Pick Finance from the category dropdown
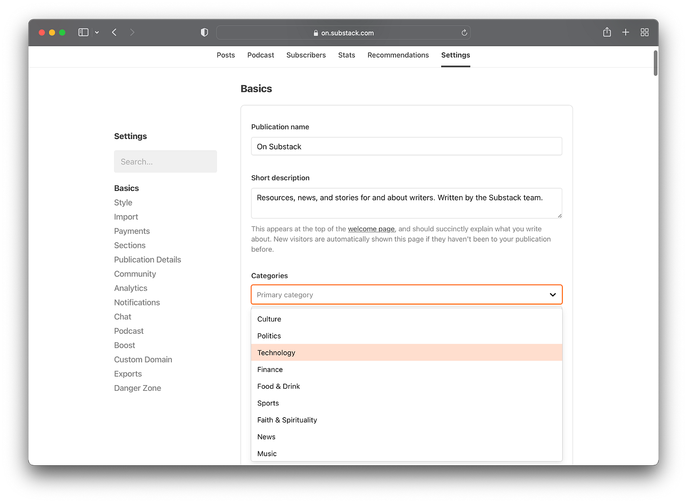Screen dimensions: 687x503 point(407,370)
